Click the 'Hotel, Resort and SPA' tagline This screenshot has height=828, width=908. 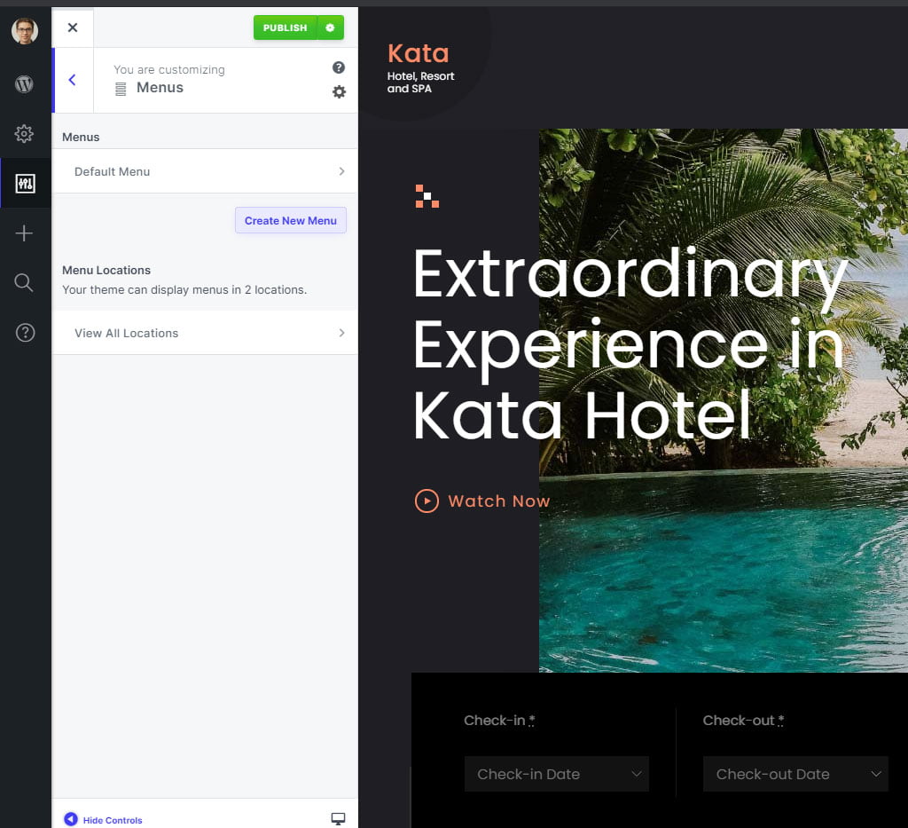pyautogui.click(x=421, y=83)
